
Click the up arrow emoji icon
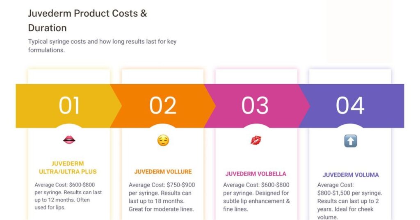pyautogui.click(x=350, y=141)
